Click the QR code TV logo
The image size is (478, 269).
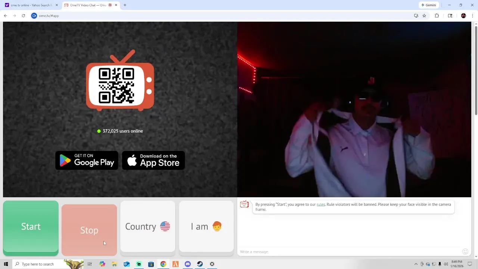click(x=120, y=81)
